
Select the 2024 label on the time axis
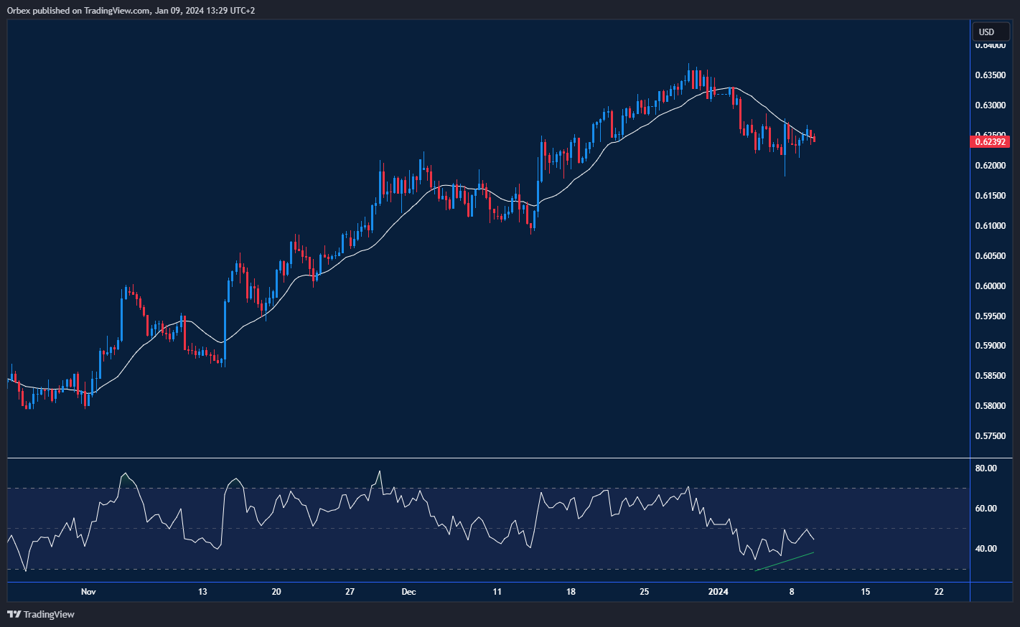tap(719, 592)
